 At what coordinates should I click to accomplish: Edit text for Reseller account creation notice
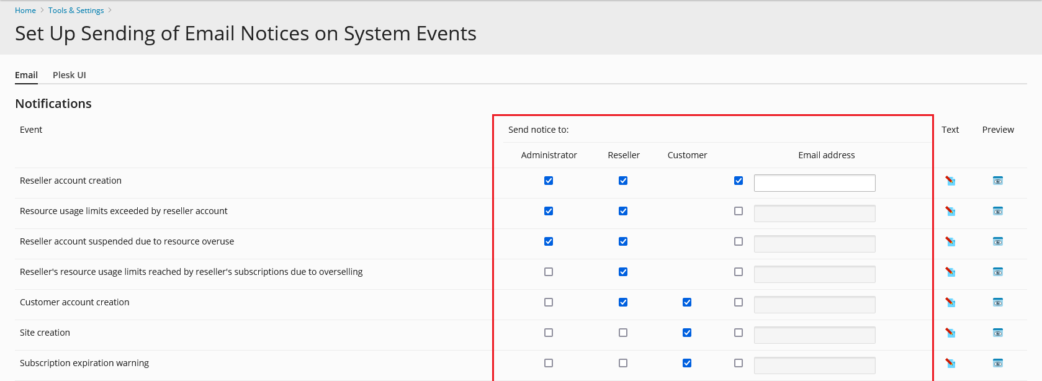pyautogui.click(x=950, y=181)
